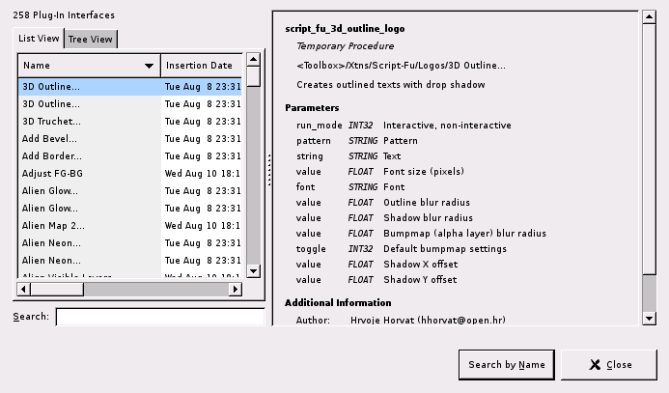
Task: Select the 3D Truchet list entry
Action: coord(52,122)
